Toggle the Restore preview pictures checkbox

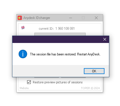point(29,82)
